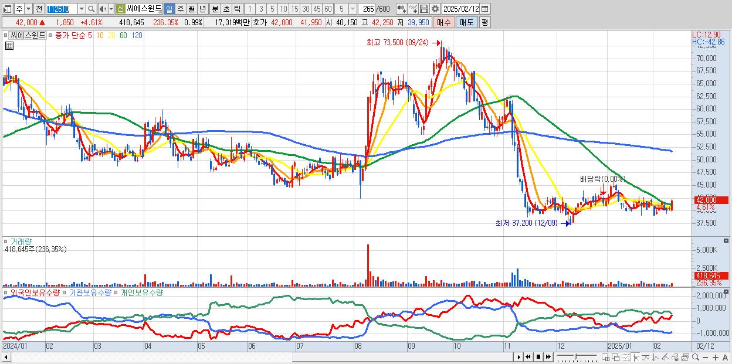Open the custom interval dropdown showing 5

[353, 9]
